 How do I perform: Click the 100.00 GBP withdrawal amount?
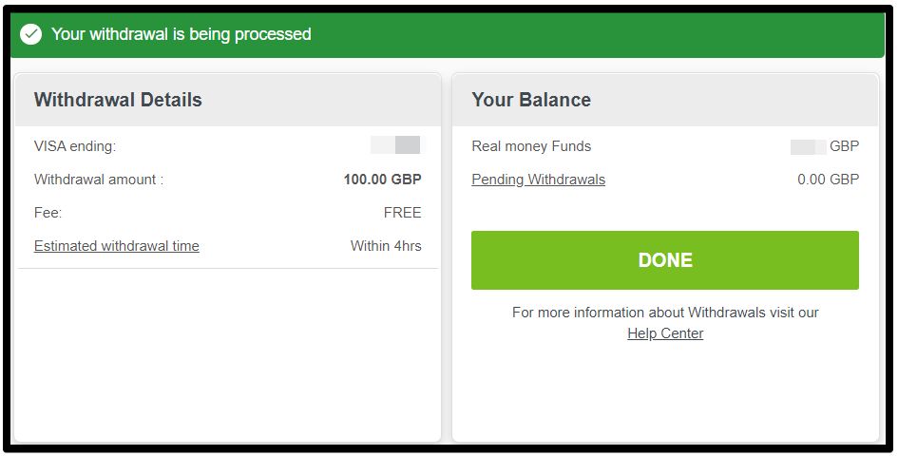click(x=383, y=180)
